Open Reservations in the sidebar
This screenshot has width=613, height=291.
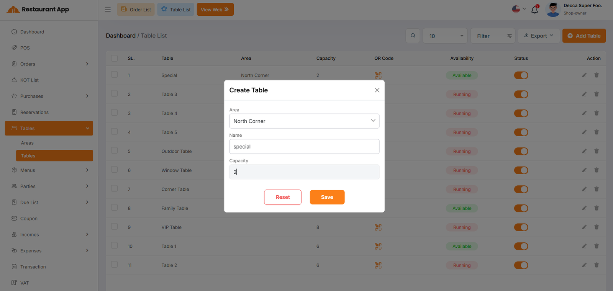pyautogui.click(x=34, y=112)
